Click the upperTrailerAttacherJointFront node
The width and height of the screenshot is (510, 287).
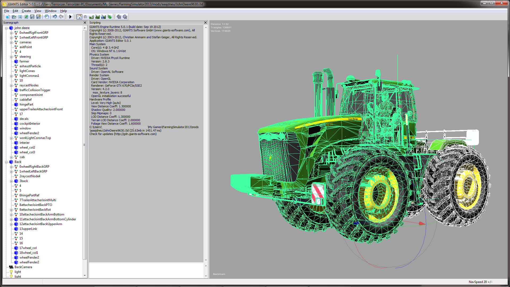coord(41,109)
